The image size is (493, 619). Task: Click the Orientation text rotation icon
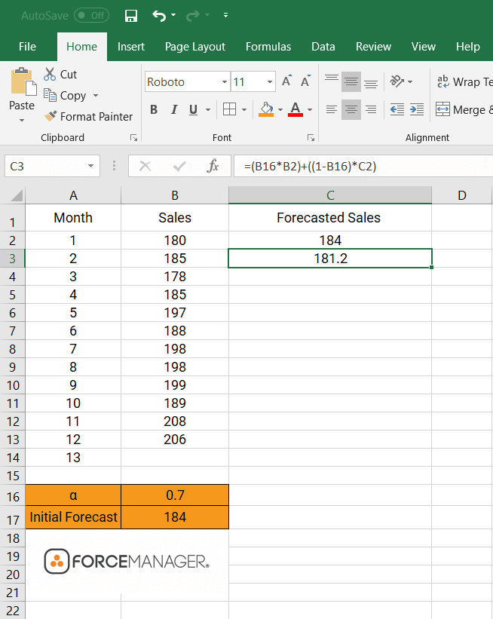point(397,81)
